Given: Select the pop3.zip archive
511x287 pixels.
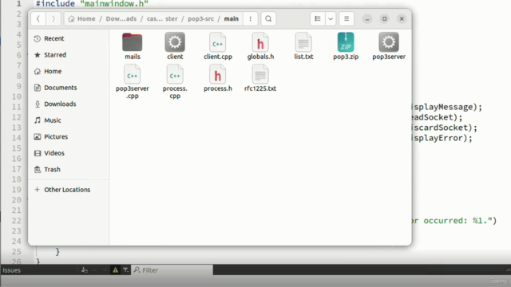Looking at the screenshot, I should 346,46.
